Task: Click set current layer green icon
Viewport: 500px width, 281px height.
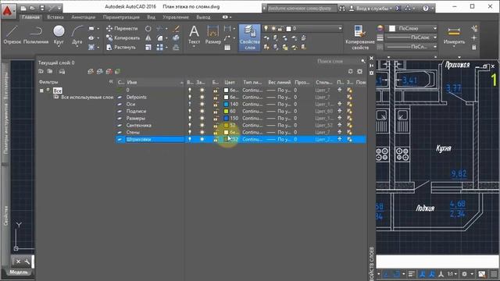Action: tap(118, 71)
